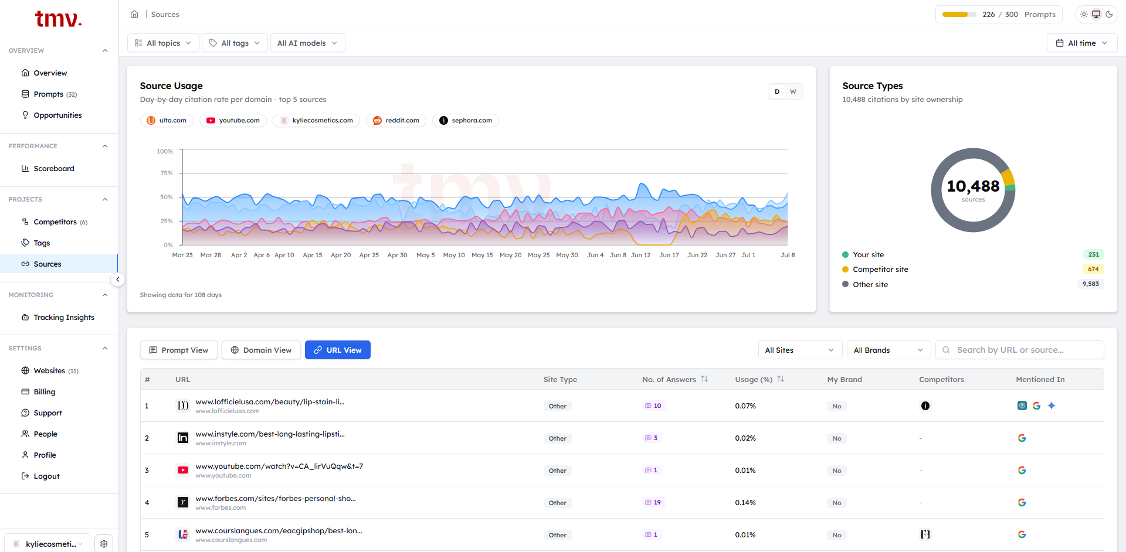Click the home icon in breadcrumb

coord(134,14)
